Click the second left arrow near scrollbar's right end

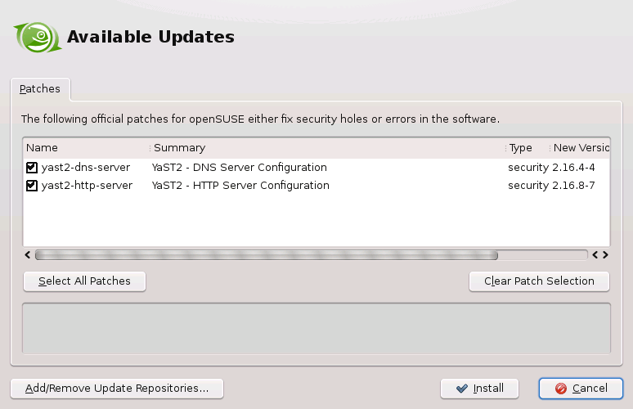[x=595, y=254]
